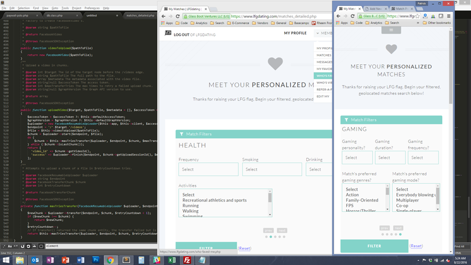Image resolution: width=471 pixels, height=265 pixels.
Task: Bookmark page with star icon in right Chrome
Action: pos(417,16)
